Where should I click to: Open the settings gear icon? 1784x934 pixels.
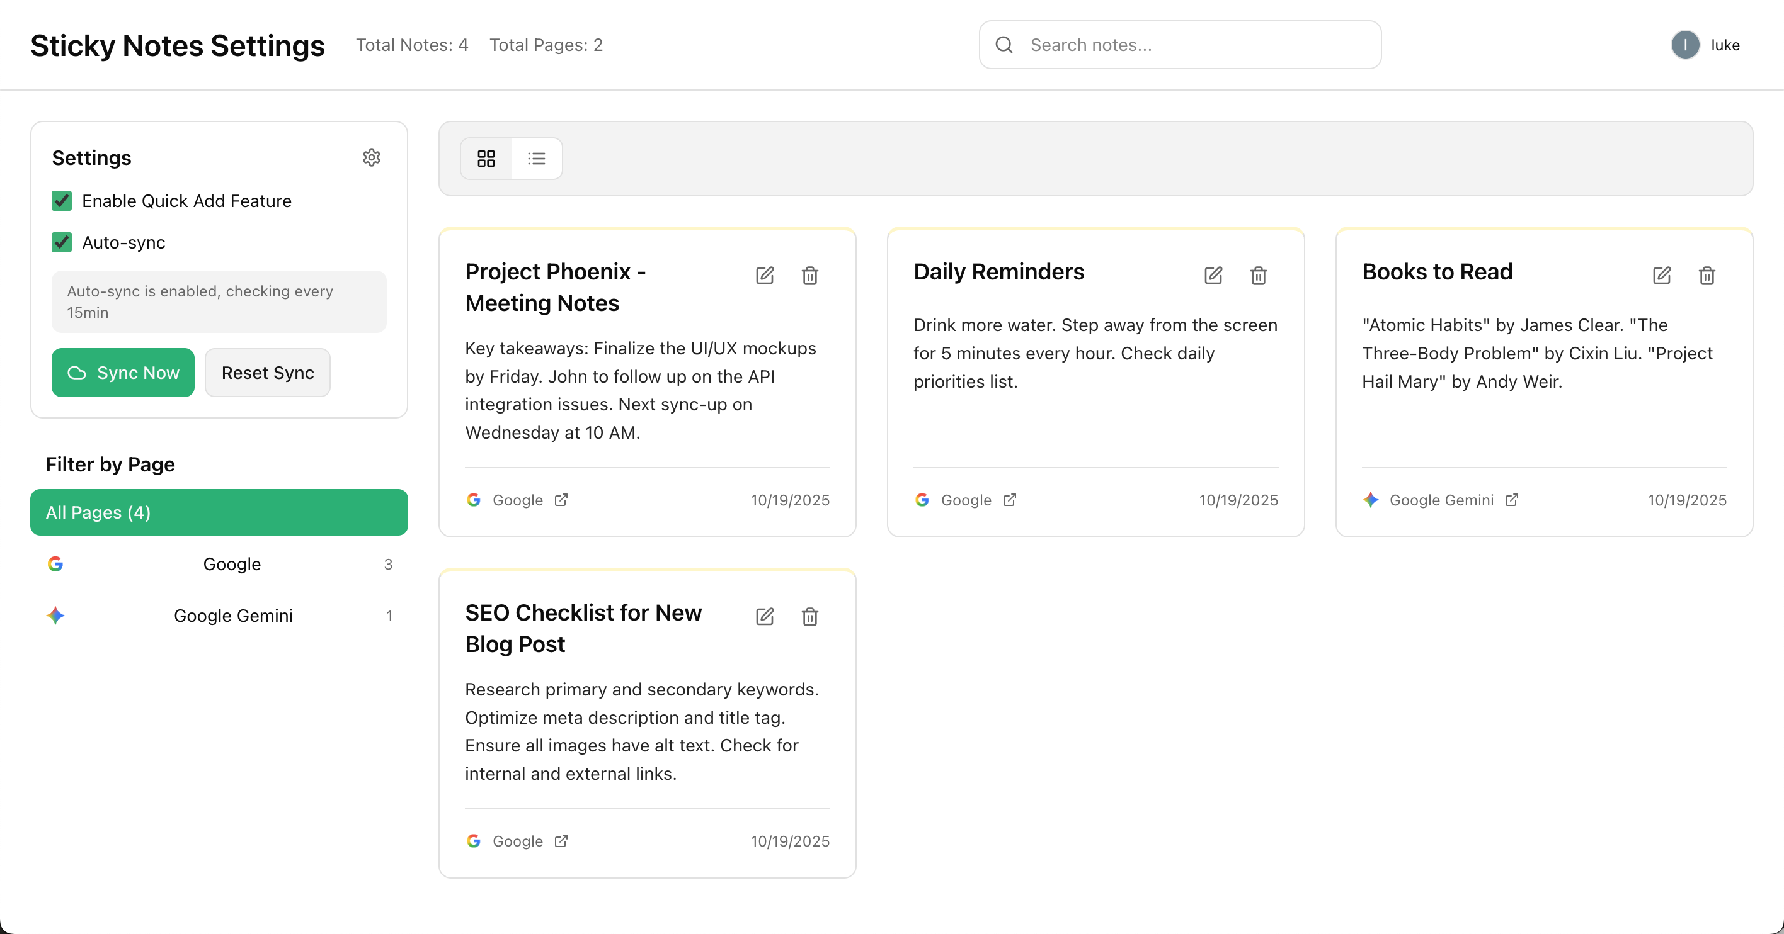371,158
